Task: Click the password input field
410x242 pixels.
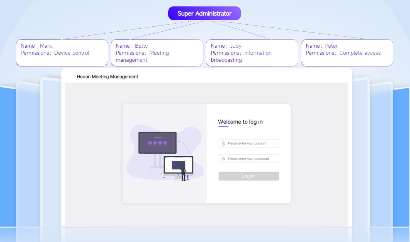Action: [249, 158]
